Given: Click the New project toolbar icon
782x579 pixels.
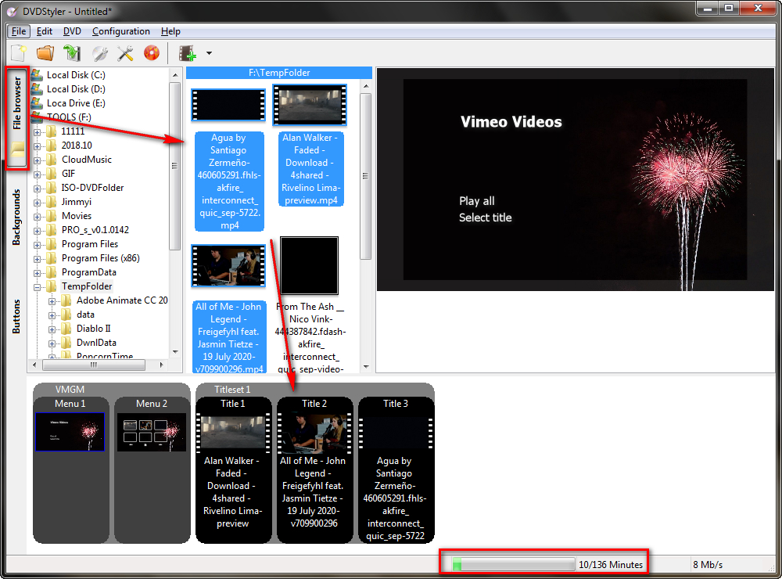Looking at the screenshot, I should click(19, 53).
